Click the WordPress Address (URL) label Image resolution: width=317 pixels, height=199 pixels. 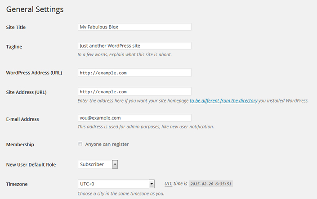coord(34,73)
